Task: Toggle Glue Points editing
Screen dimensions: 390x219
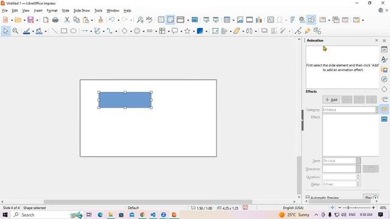Action: pyautogui.click(x=308, y=31)
